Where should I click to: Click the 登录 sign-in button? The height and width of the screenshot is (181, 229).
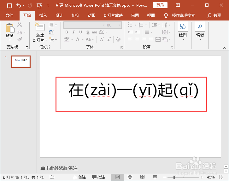160,5
